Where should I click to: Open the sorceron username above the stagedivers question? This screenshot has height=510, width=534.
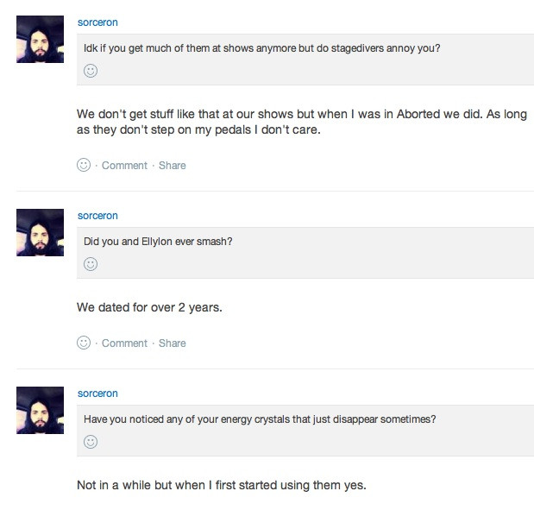click(x=97, y=22)
